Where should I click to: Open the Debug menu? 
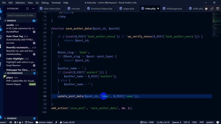(x=45, y=3)
